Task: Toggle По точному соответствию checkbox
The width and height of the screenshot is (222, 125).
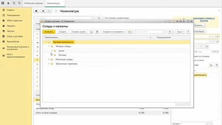Action: point(104,18)
